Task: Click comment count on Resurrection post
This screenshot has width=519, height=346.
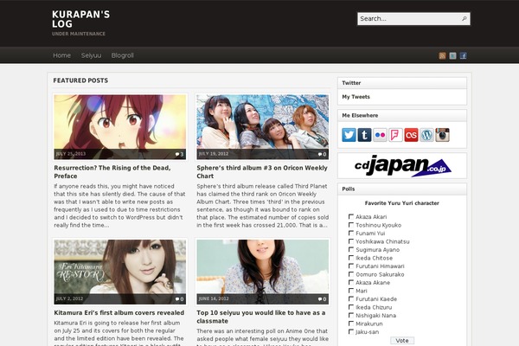Action: [179, 154]
